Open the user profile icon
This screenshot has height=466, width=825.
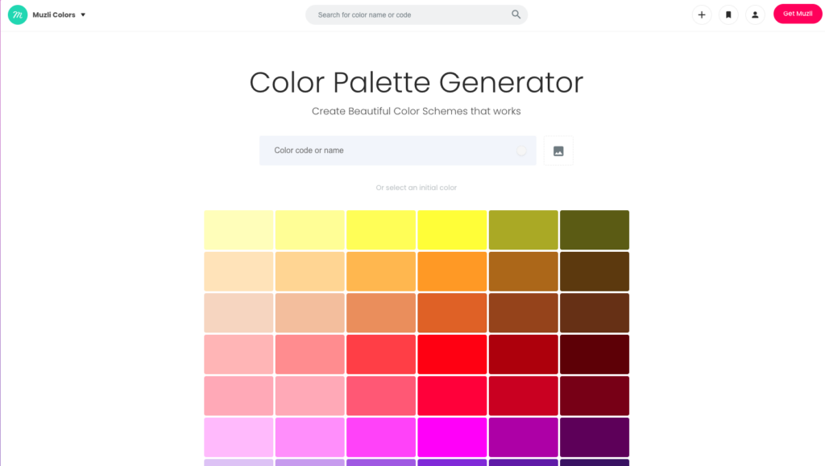[x=755, y=14]
